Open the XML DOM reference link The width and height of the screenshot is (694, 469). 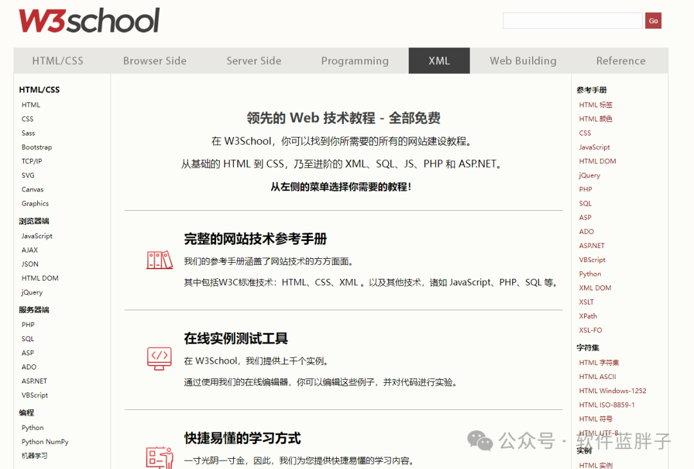(595, 288)
